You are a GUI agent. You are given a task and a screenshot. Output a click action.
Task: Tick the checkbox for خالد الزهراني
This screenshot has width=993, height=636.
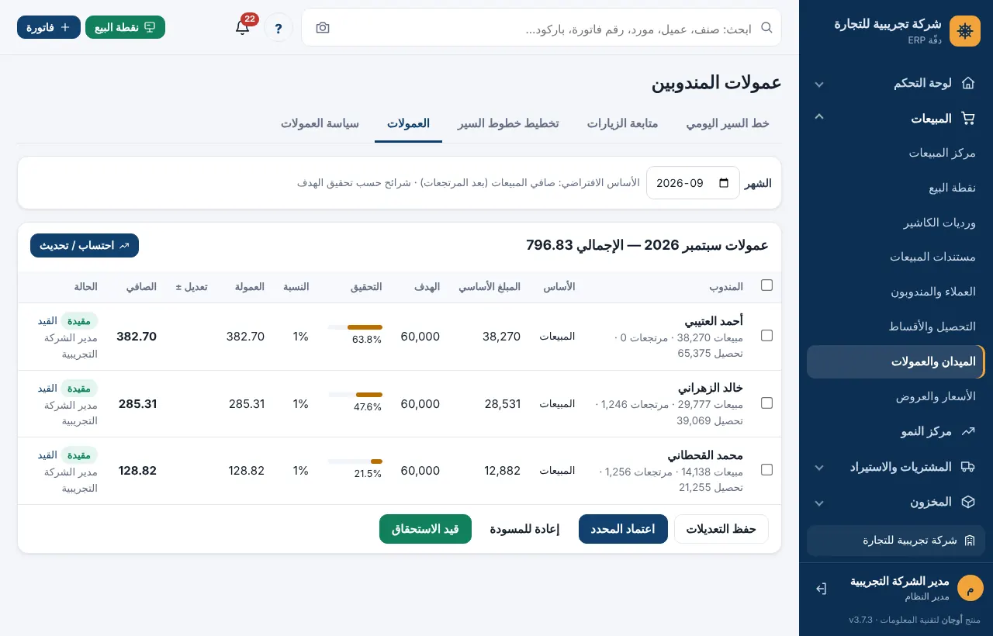pos(766,403)
